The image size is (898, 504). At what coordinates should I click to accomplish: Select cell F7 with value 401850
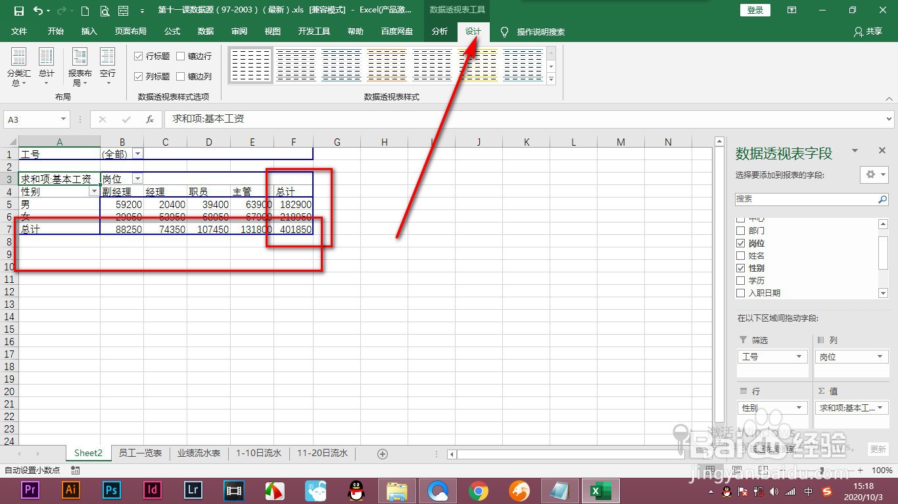coord(293,230)
